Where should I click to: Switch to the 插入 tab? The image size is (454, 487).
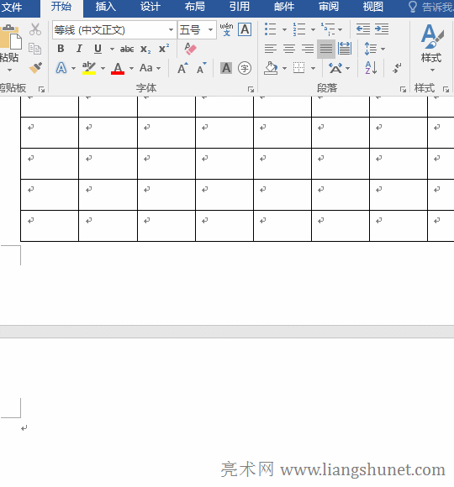[106, 7]
